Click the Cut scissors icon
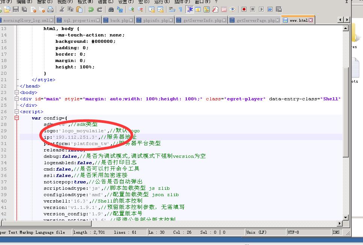Screen dimensions: 363x245 click(62, 9)
